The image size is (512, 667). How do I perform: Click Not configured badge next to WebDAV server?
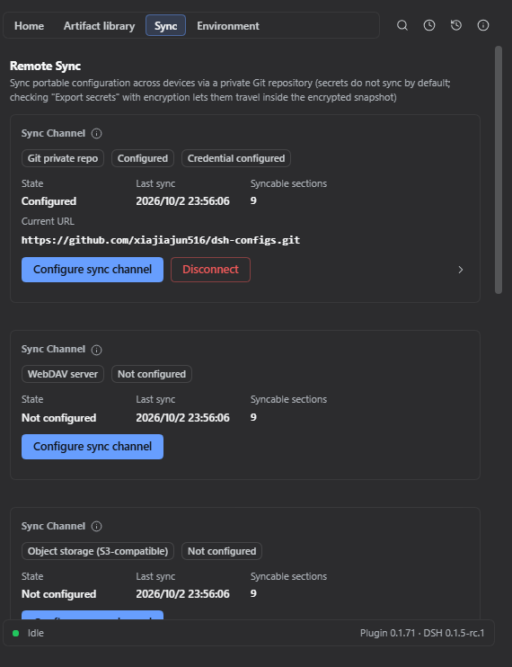pos(152,374)
